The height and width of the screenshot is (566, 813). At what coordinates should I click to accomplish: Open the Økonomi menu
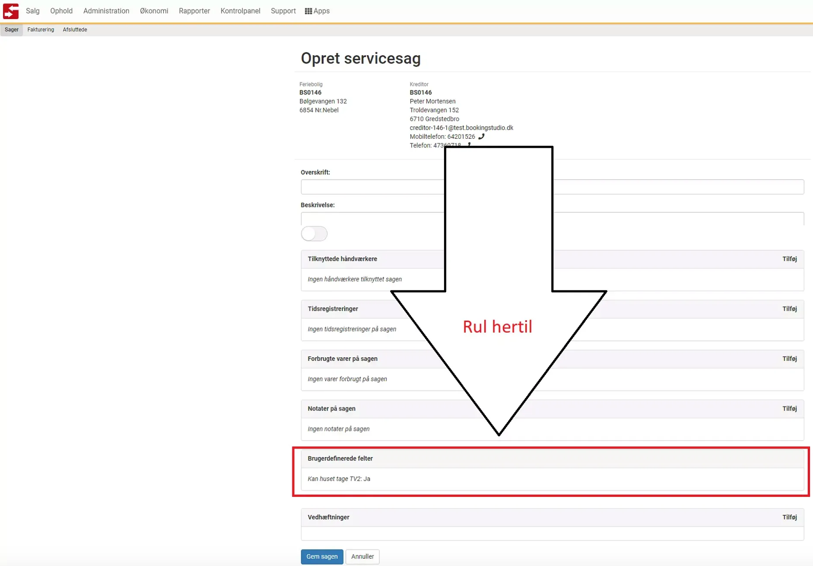pyautogui.click(x=154, y=11)
